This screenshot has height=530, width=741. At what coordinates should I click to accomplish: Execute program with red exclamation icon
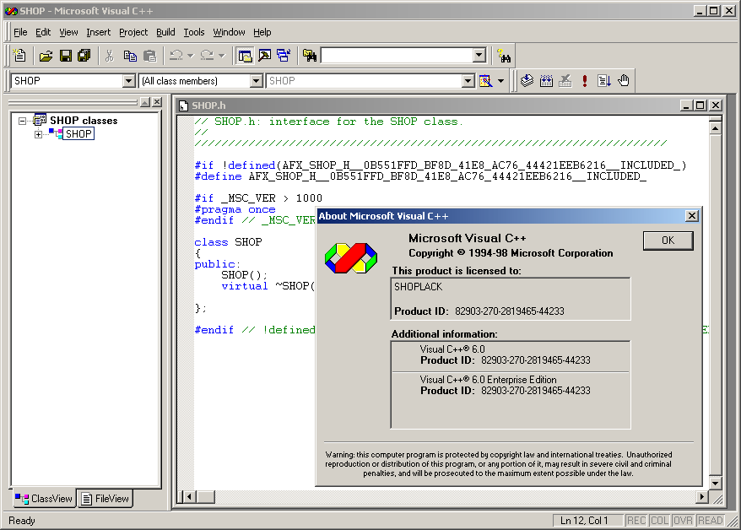(x=585, y=81)
